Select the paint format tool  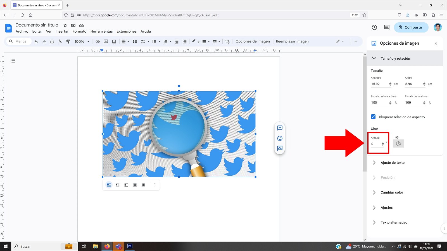(x=68, y=42)
